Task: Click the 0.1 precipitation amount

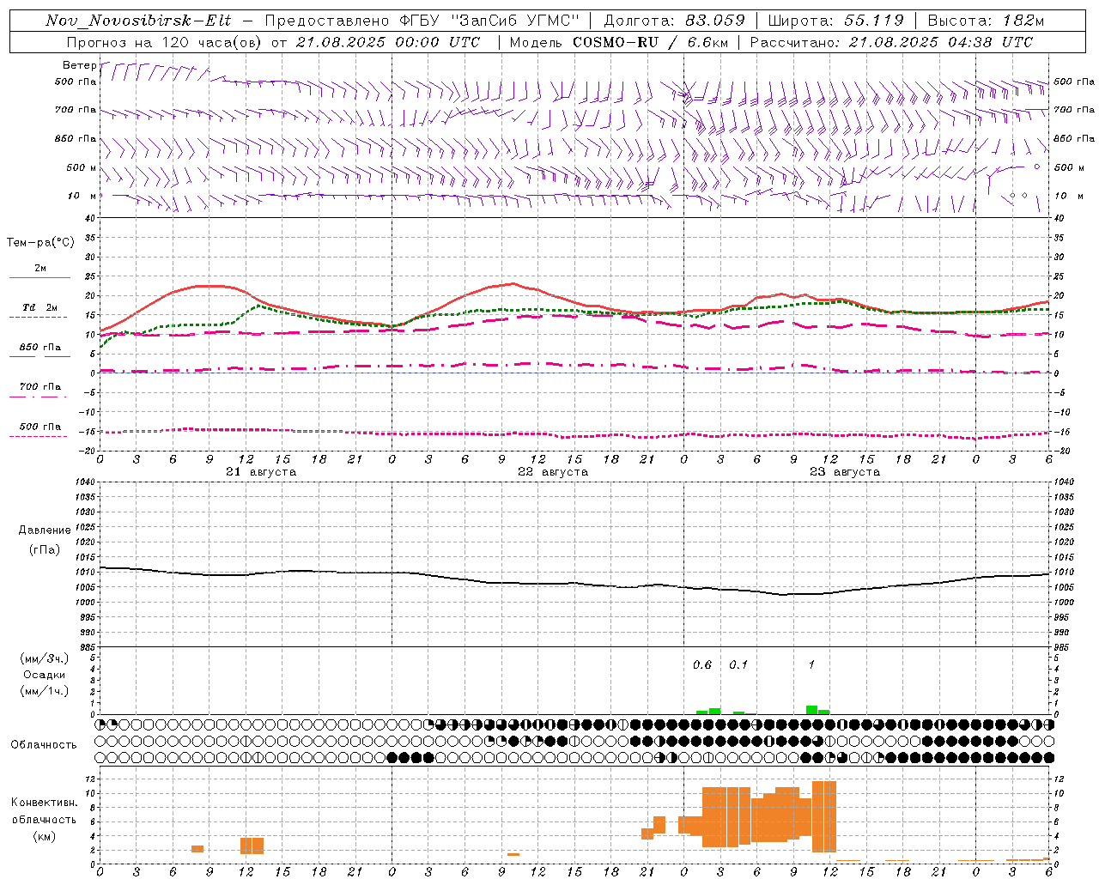Action: [738, 664]
